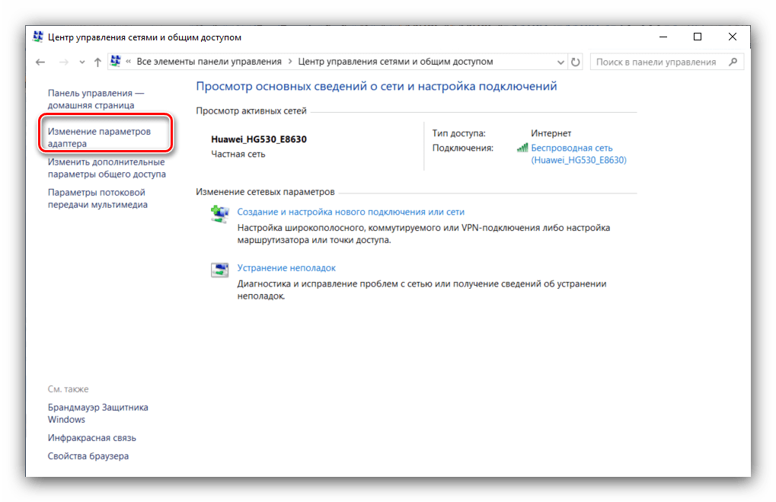Screen dimensions: 776x502
Task: Go up one level with Up arrow
Action: point(97,62)
